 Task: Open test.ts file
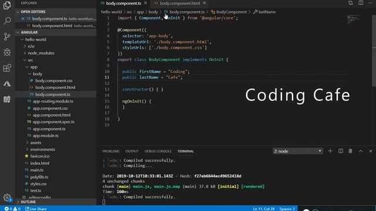(x=35, y=190)
